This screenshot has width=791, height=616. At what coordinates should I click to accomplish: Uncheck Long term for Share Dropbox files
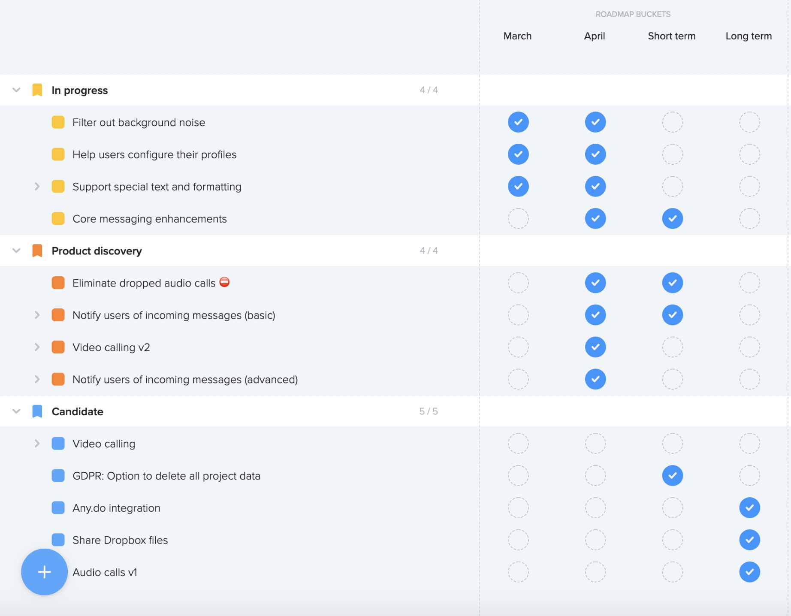pos(750,540)
